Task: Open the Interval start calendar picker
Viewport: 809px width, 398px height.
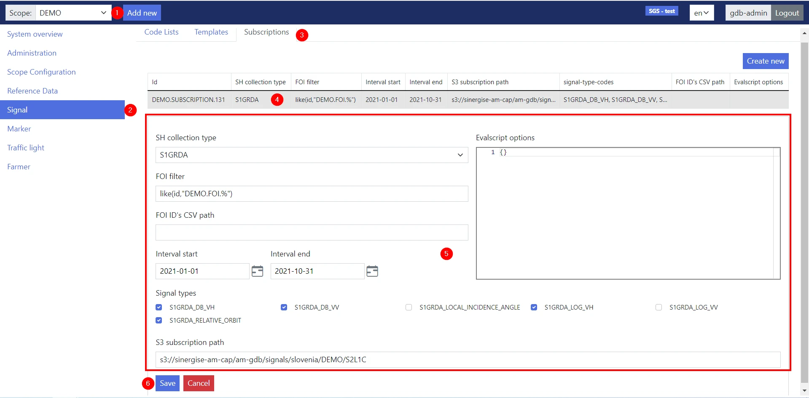Action: [x=257, y=271]
